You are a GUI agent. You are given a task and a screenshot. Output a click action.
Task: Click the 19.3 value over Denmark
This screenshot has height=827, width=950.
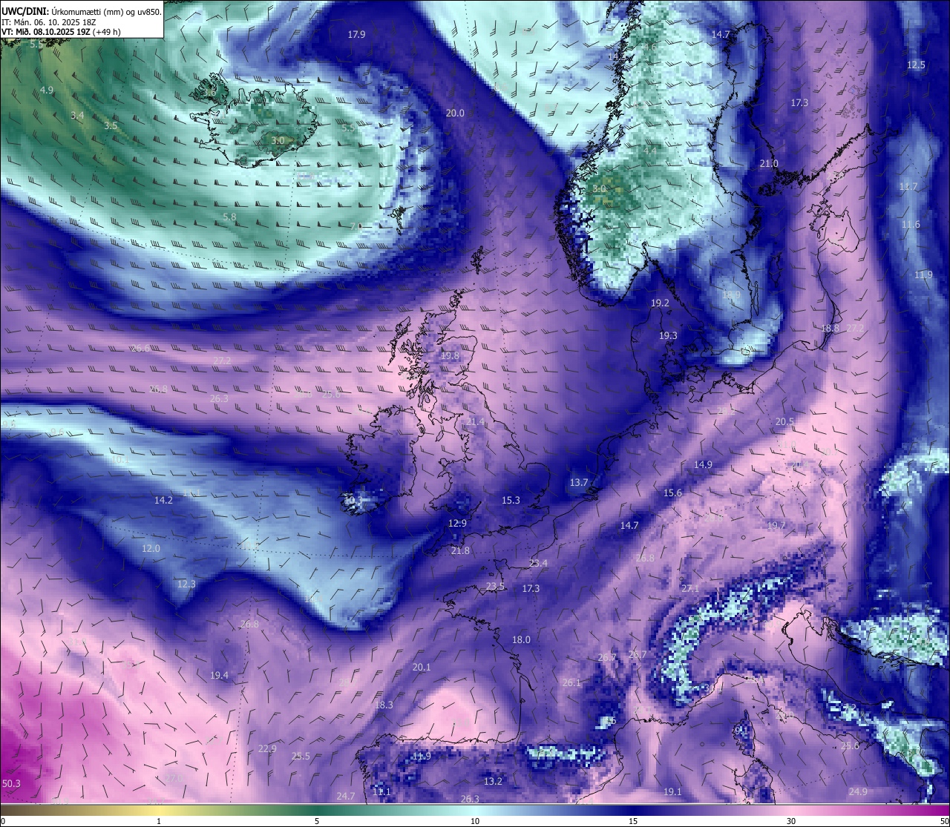point(668,335)
